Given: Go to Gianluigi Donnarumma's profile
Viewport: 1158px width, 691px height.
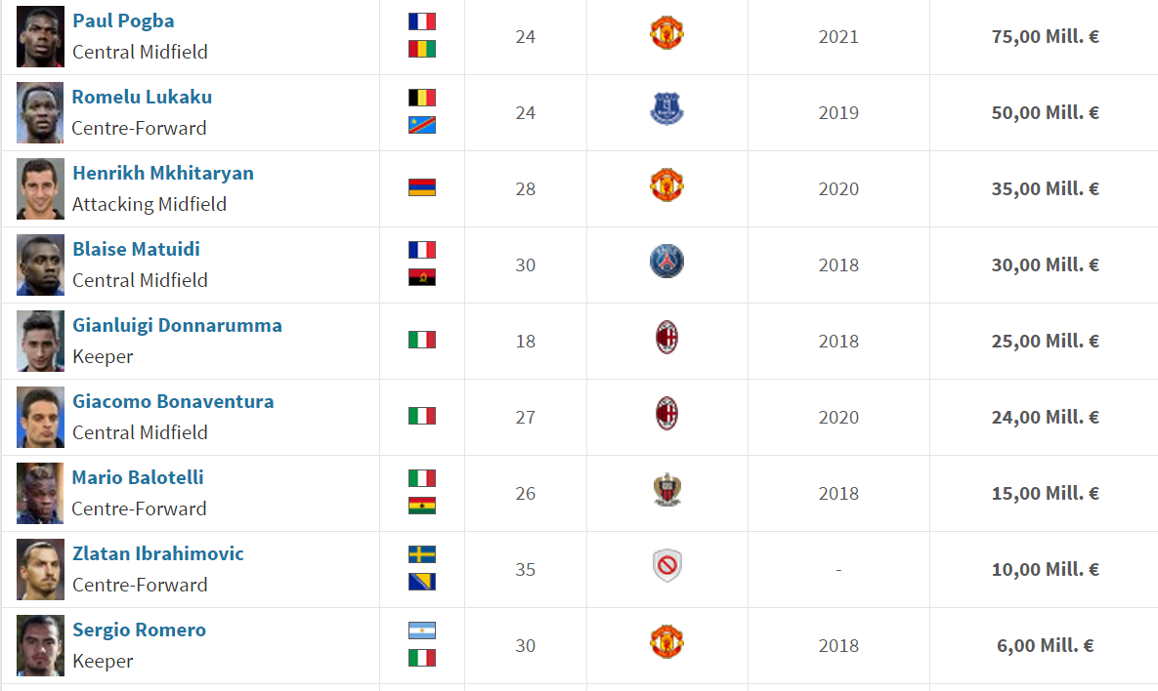Looking at the screenshot, I should pyautogui.click(x=177, y=325).
